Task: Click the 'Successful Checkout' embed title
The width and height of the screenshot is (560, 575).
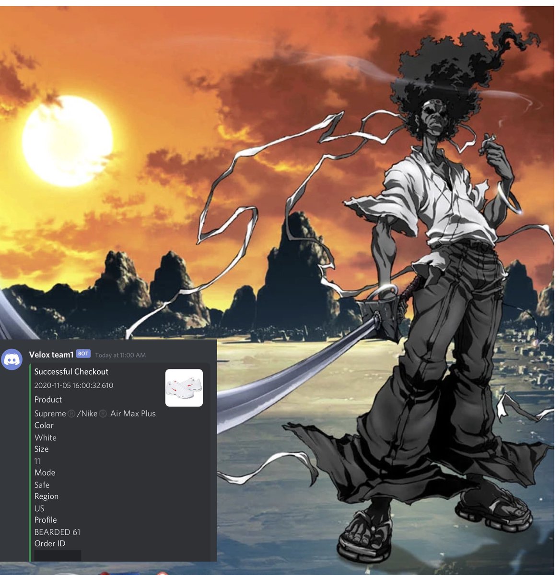Action: pos(71,372)
